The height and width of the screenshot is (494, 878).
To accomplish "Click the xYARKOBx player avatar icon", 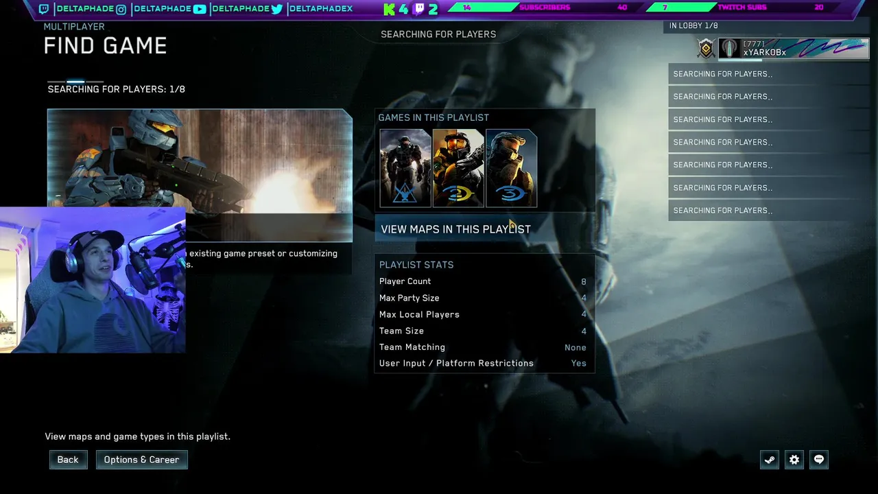I will click(x=729, y=49).
